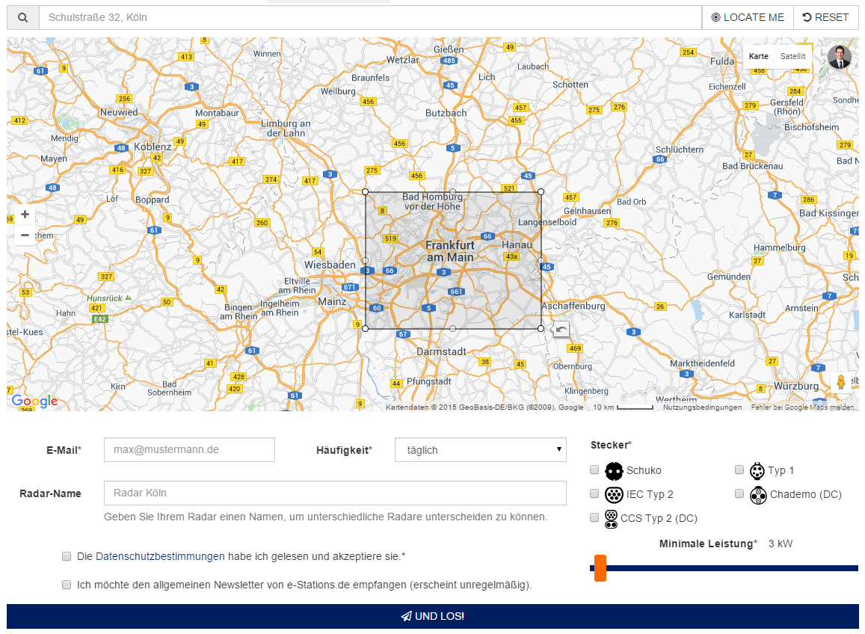Check the Typ 1 connector checkbox
Image resolution: width=865 pixels, height=634 pixels.
pyautogui.click(x=739, y=470)
